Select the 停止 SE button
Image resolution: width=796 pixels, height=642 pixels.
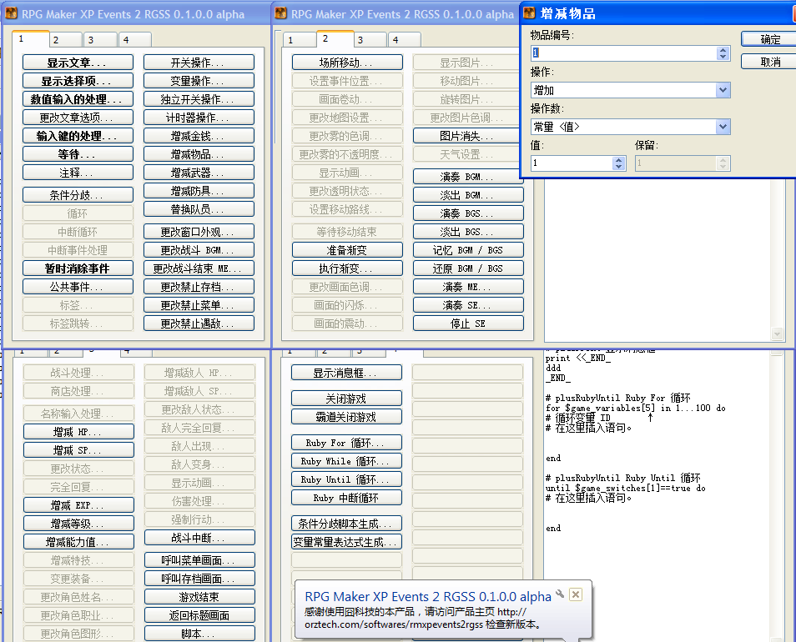pyautogui.click(x=468, y=324)
